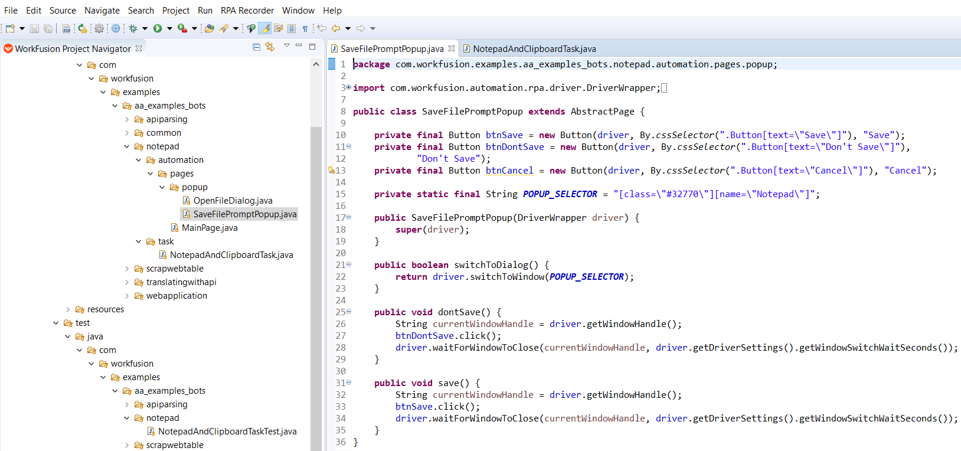The width and height of the screenshot is (961, 451).
Task: Open the Project menu
Action: pos(176,10)
